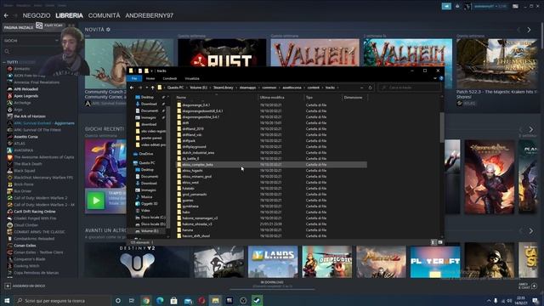Screen dimensions: 544x306
Task: Click the plus icon beside Aggiungi un gioco
Action: click(x=8, y=286)
